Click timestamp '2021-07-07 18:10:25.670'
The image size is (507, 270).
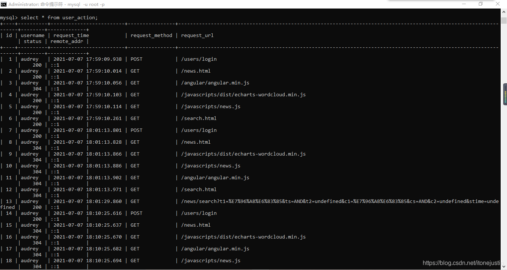[88, 237]
